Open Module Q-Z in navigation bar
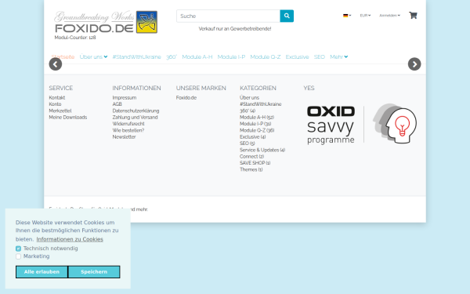The height and width of the screenshot is (294, 470). coord(266,56)
